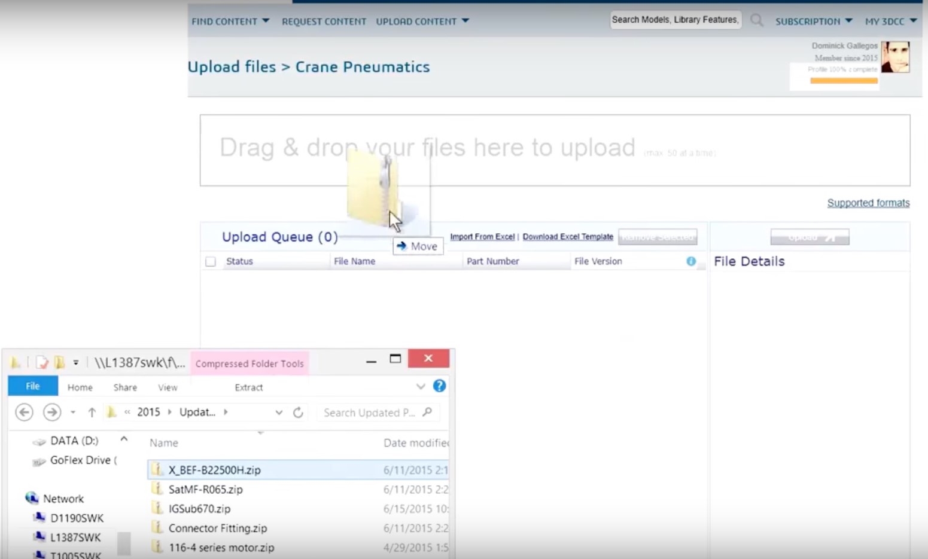Image resolution: width=928 pixels, height=559 pixels.
Task: Click the zip icon for 116-4 series motor.zip
Action: [x=157, y=547]
